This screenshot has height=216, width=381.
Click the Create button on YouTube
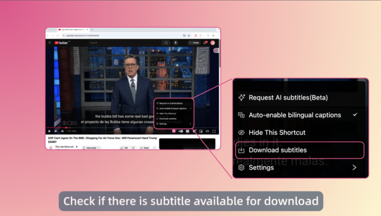194,43
